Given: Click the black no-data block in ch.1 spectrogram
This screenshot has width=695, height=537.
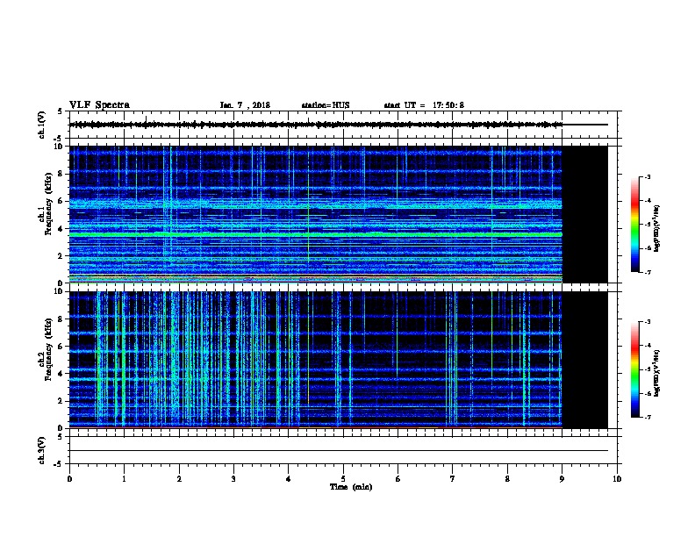Looking at the screenshot, I should point(585,214).
